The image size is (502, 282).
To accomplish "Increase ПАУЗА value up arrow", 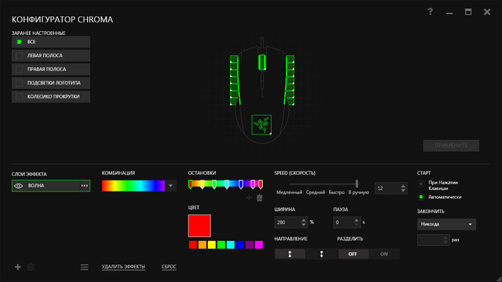I will pos(356,220).
